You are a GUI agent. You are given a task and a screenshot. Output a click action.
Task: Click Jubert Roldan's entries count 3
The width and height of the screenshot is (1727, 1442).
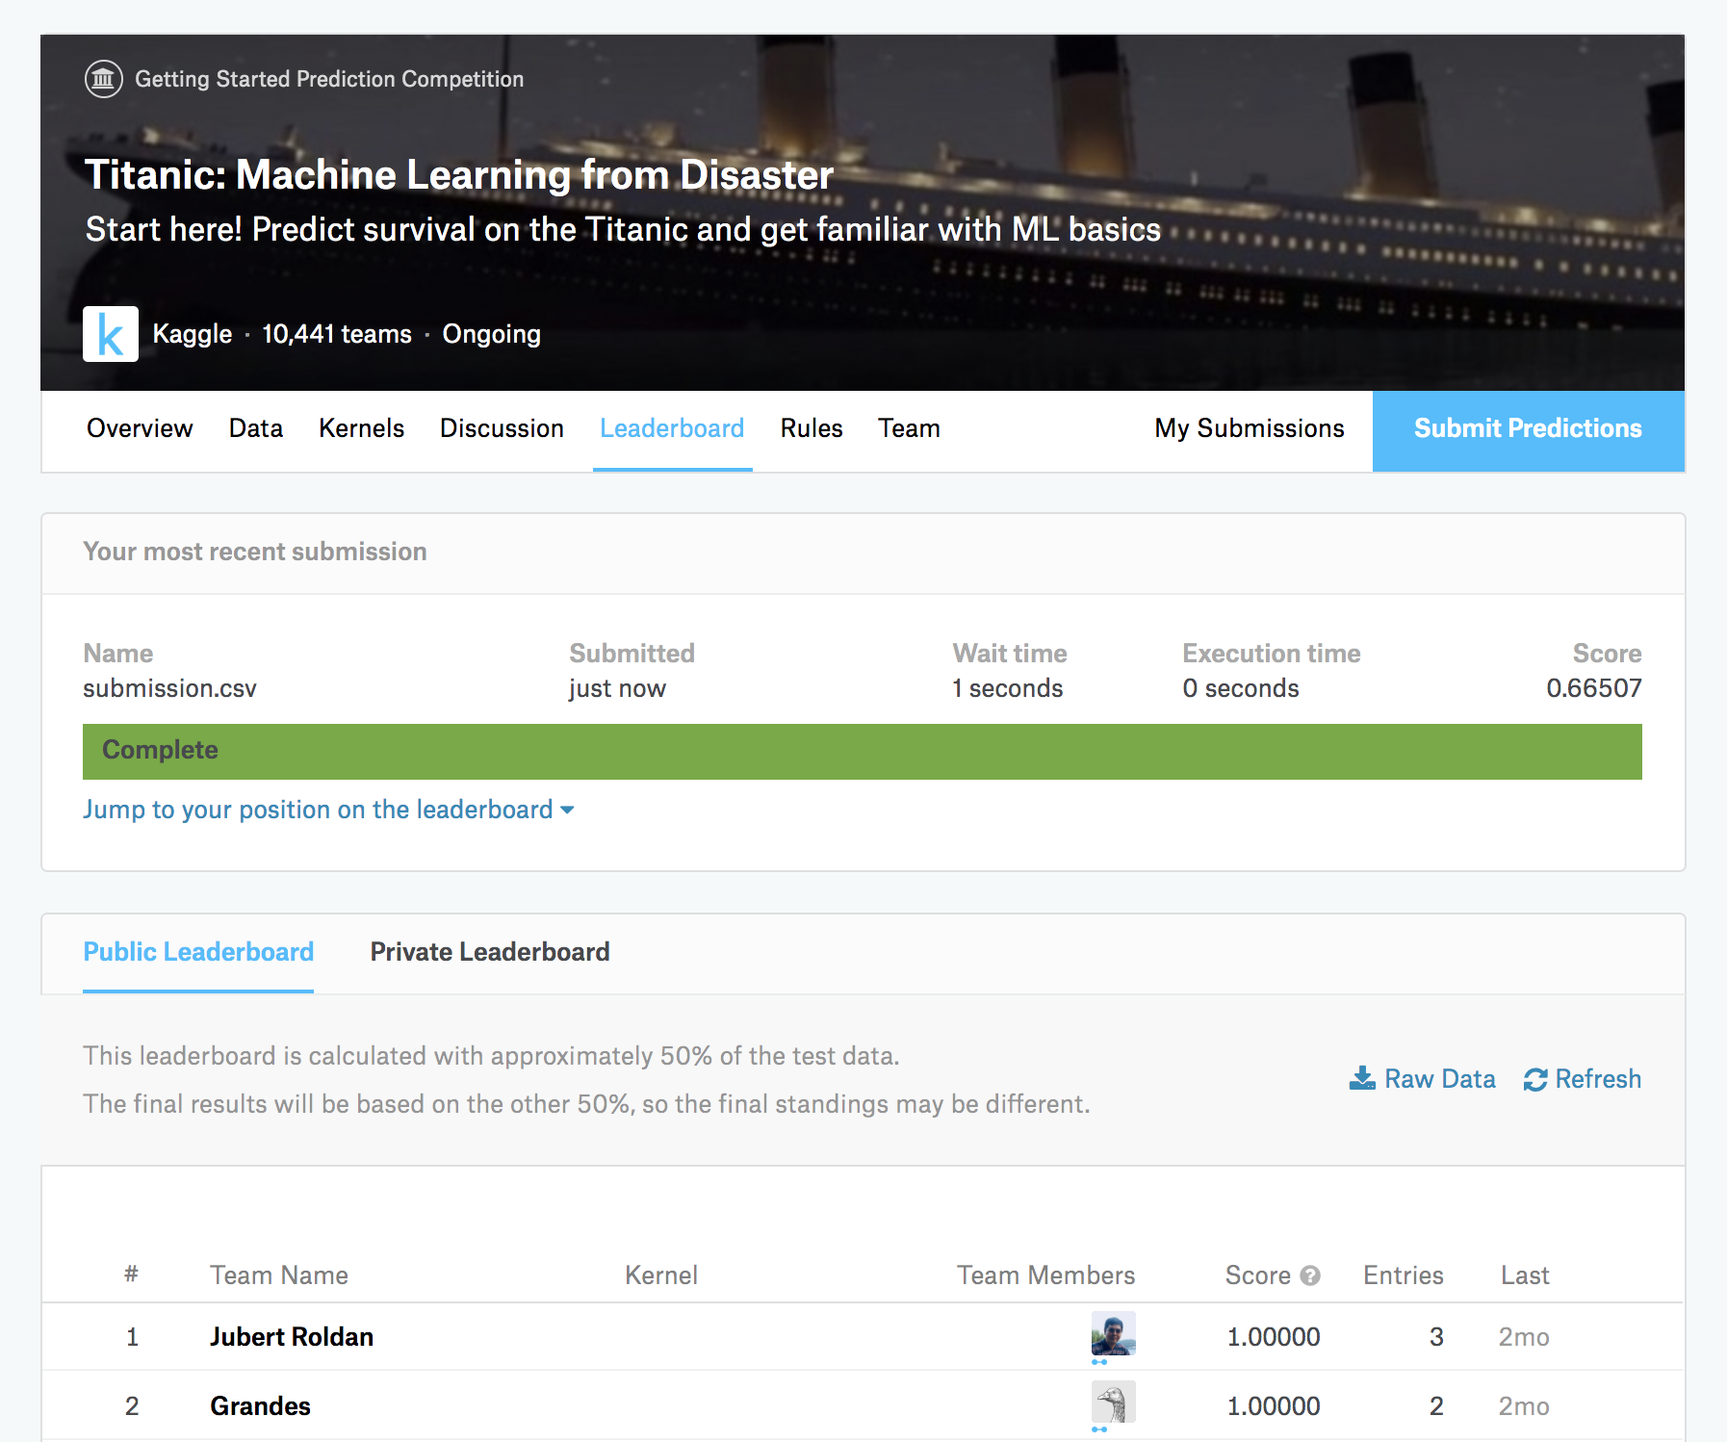pos(1436,1337)
